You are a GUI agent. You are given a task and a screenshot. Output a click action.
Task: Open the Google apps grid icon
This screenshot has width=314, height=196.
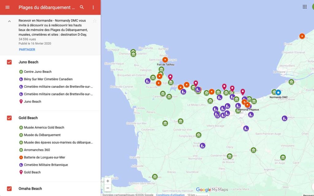[x=304, y=7]
